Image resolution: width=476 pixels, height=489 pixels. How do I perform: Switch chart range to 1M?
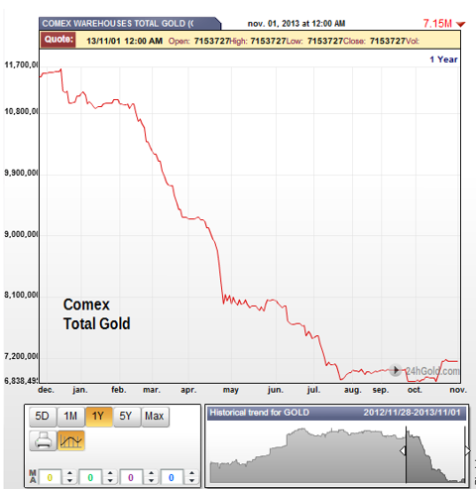(x=70, y=416)
